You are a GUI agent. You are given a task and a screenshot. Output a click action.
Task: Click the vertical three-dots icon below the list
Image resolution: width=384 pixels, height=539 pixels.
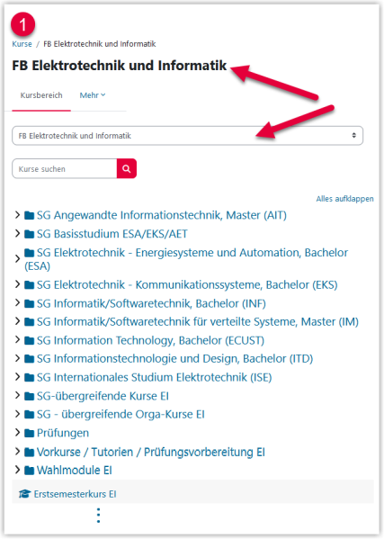(99, 516)
